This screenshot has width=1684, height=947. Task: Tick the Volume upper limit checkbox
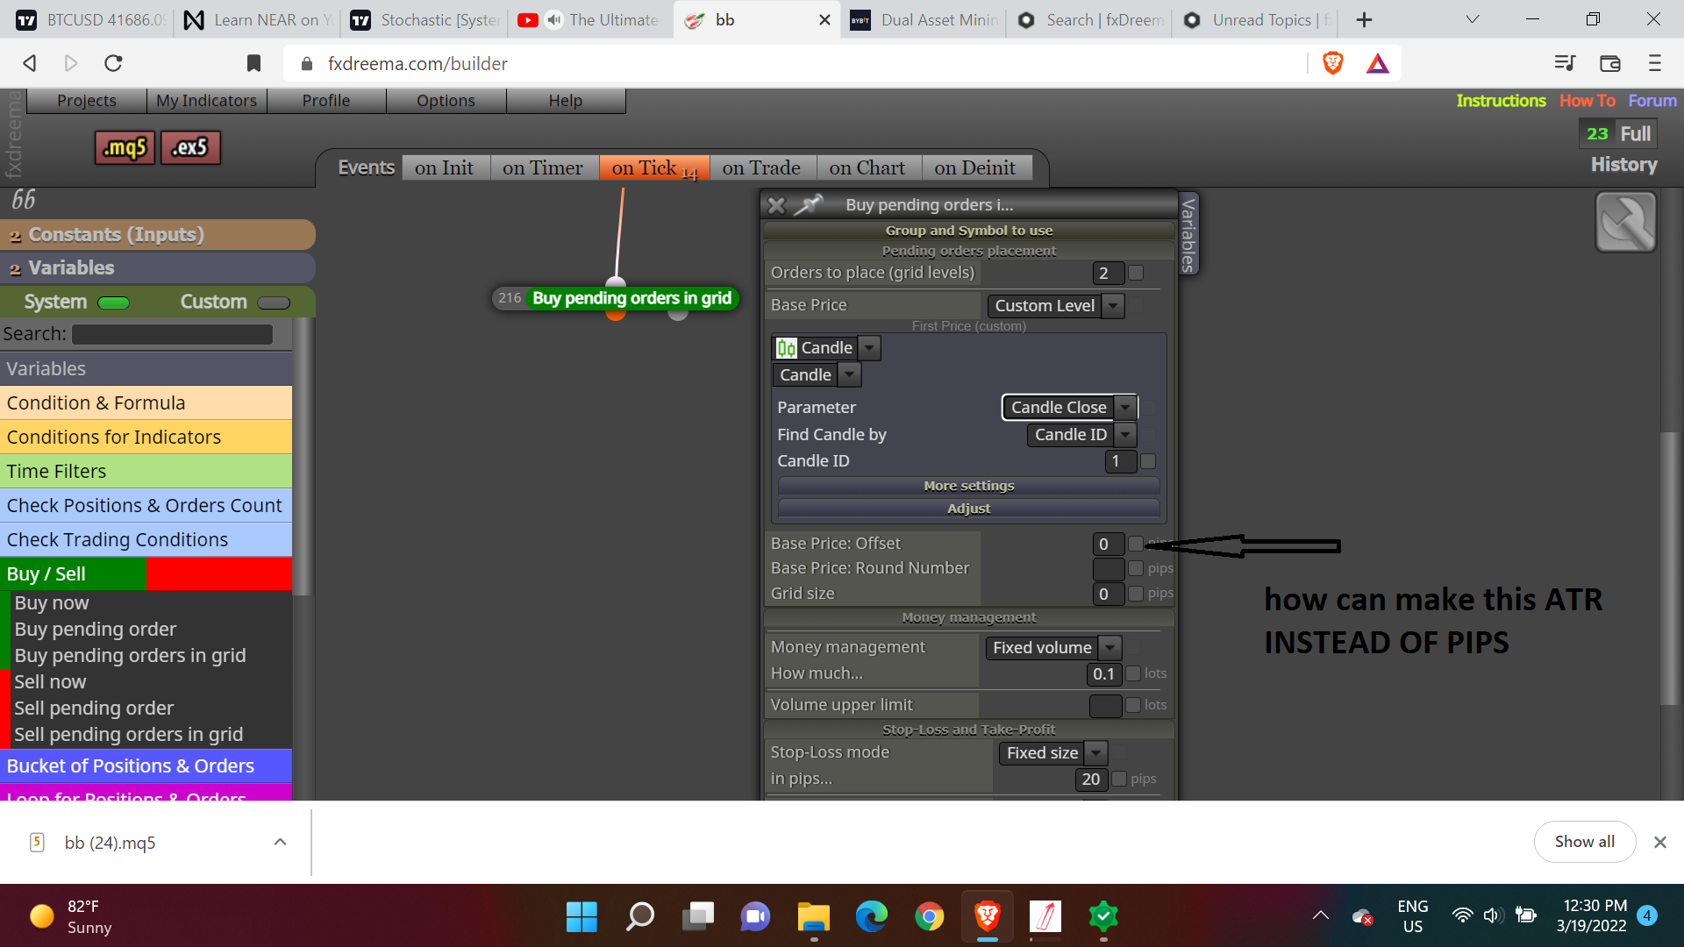1133,705
